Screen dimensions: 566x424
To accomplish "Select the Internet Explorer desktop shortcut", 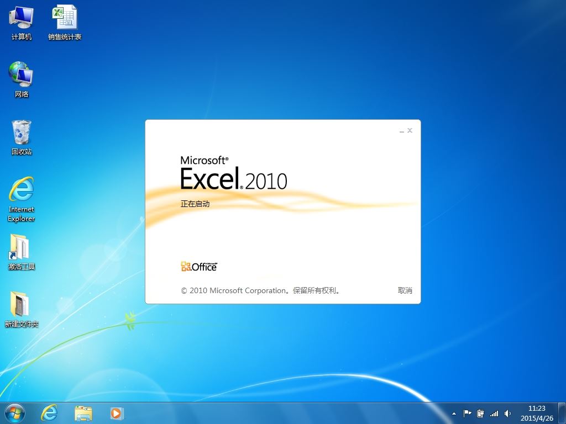I will point(22,199).
